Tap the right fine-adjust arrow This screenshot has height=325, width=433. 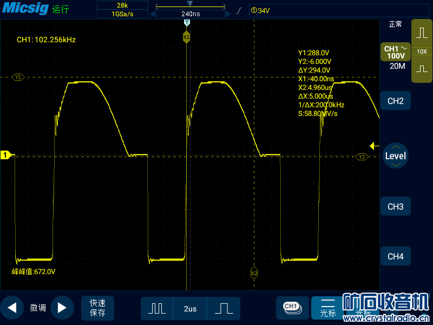(62, 308)
